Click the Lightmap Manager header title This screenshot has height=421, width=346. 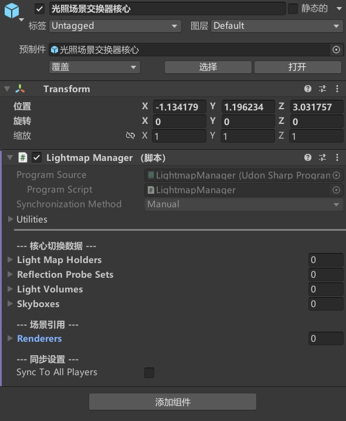(x=106, y=158)
